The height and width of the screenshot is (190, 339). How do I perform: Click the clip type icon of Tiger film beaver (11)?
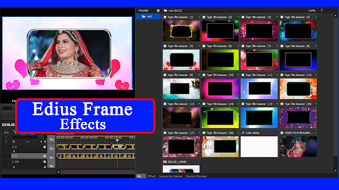243,75
